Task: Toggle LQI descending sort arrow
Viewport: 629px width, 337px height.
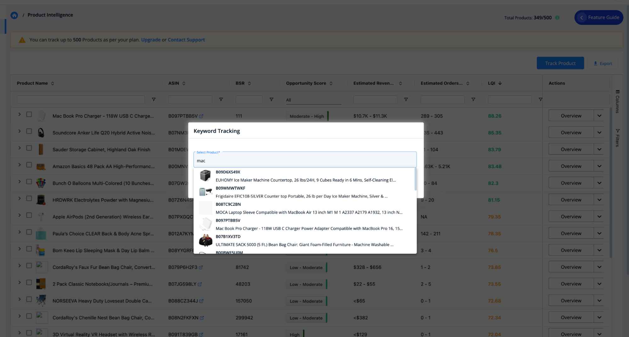Action: coord(500,83)
